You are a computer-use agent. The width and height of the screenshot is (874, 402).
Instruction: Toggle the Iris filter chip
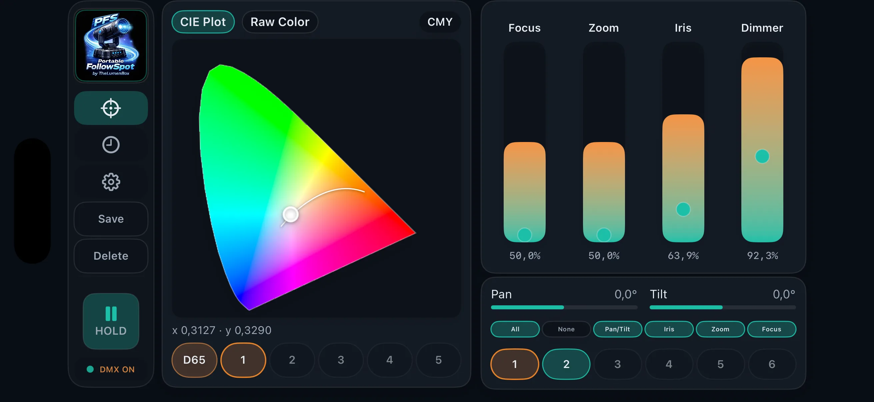click(668, 329)
